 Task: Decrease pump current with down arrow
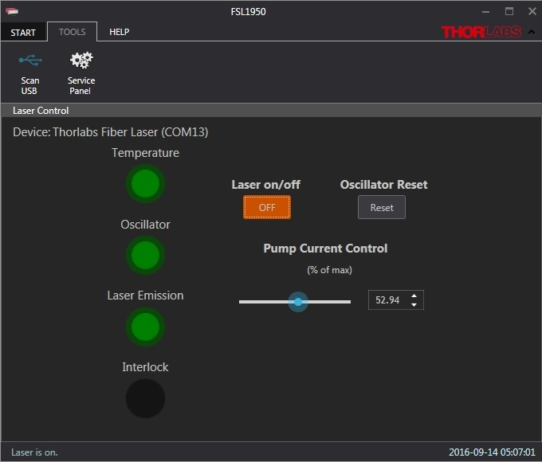click(414, 304)
